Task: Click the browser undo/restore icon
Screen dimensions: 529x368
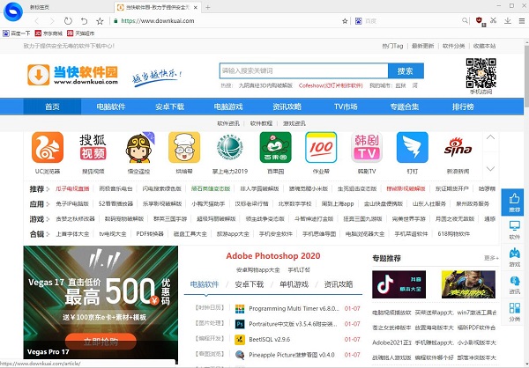Action: click(84, 21)
